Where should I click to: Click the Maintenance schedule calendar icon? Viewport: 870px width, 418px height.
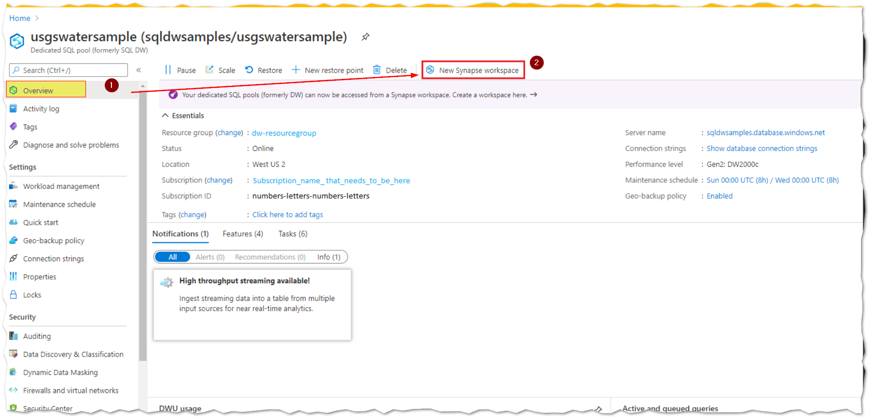pyautogui.click(x=13, y=204)
